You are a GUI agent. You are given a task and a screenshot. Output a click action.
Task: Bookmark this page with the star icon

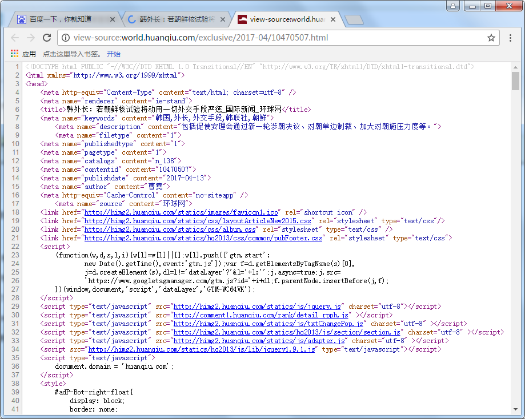(491, 38)
